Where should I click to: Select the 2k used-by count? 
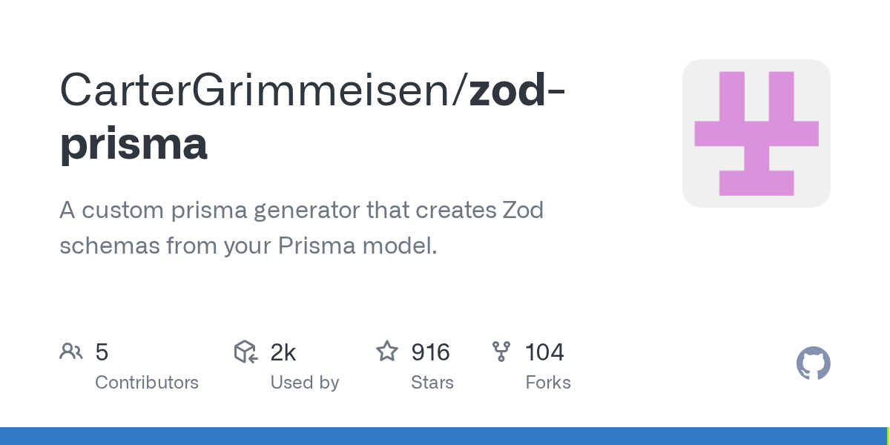[x=283, y=352]
